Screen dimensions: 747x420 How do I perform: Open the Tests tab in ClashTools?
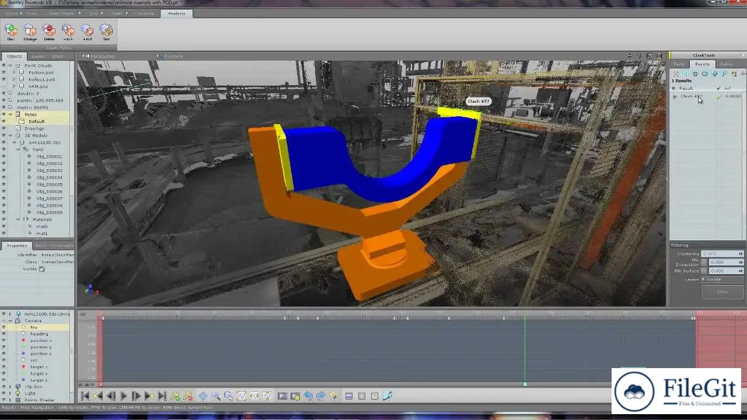point(679,64)
